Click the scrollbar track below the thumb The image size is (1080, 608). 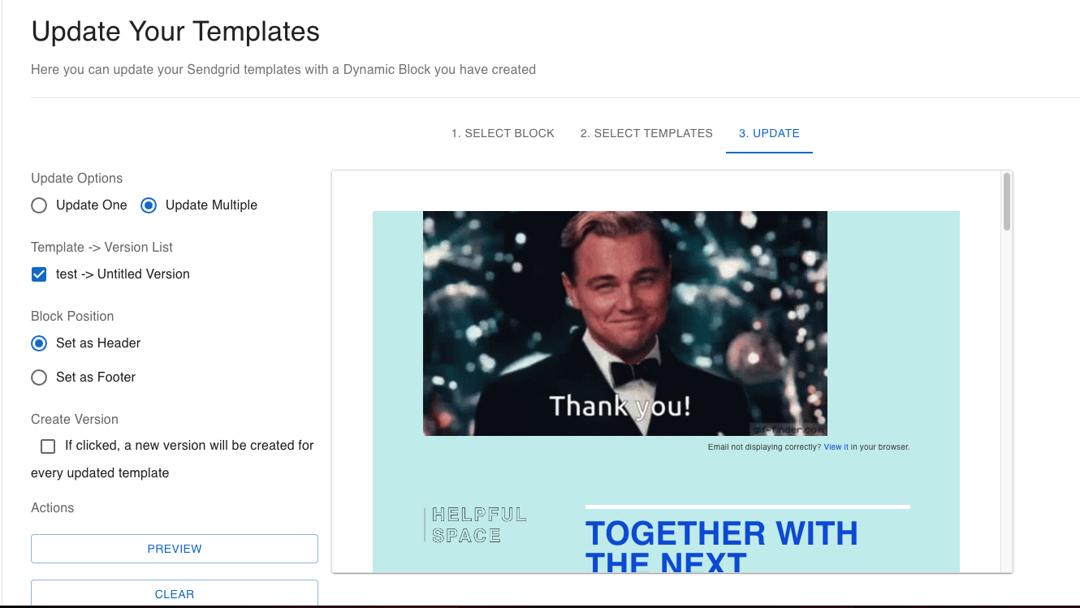1007,401
